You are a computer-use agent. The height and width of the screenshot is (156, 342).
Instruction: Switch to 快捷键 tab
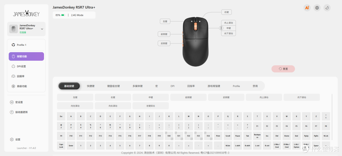(x=91, y=86)
